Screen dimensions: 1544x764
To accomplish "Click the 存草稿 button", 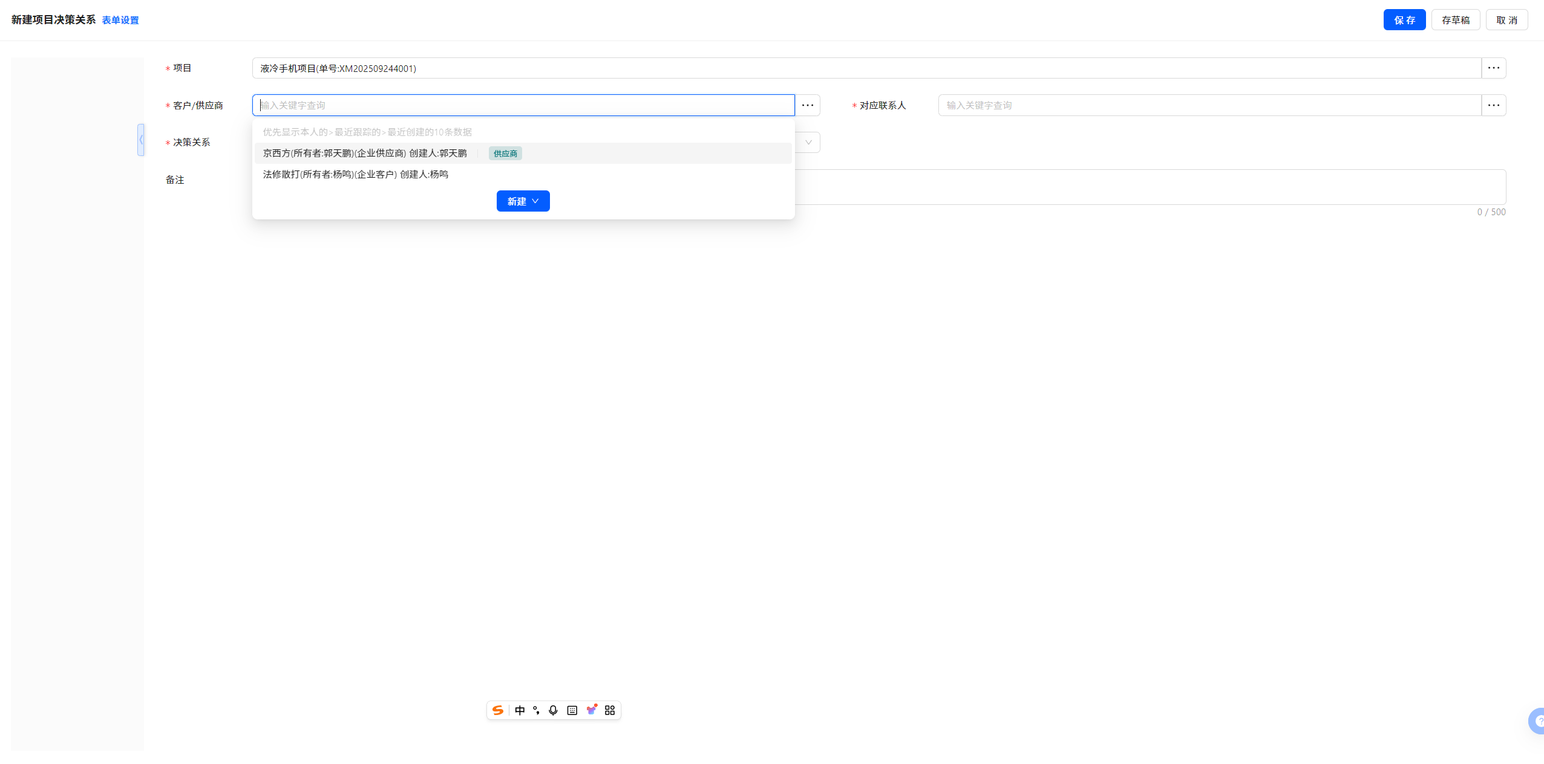I will point(1455,20).
